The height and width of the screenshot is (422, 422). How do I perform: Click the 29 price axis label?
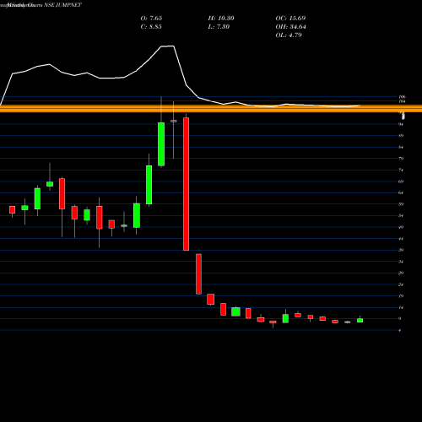[x=401, y=273]
